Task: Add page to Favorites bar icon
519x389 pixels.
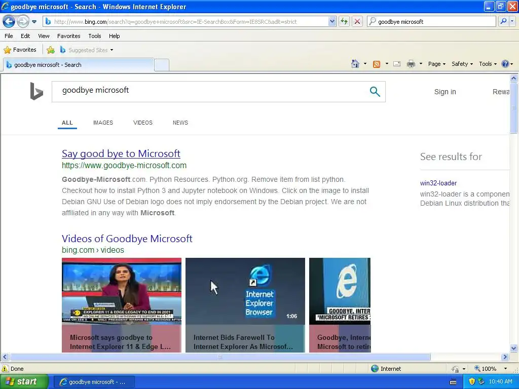Action: [x=51, y=50]
